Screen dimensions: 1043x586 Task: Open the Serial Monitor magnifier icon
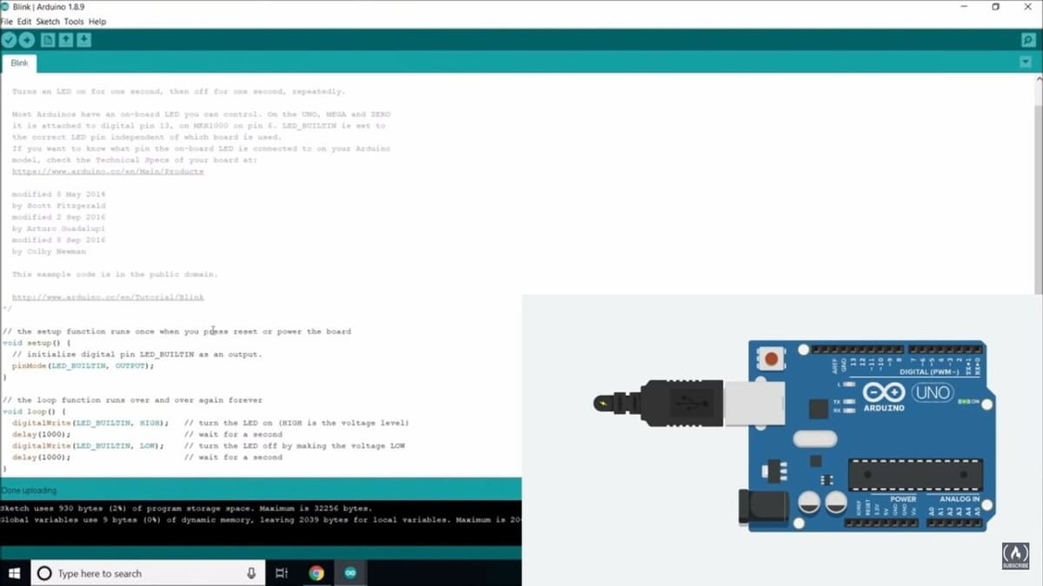click(x=1028, y=40)
